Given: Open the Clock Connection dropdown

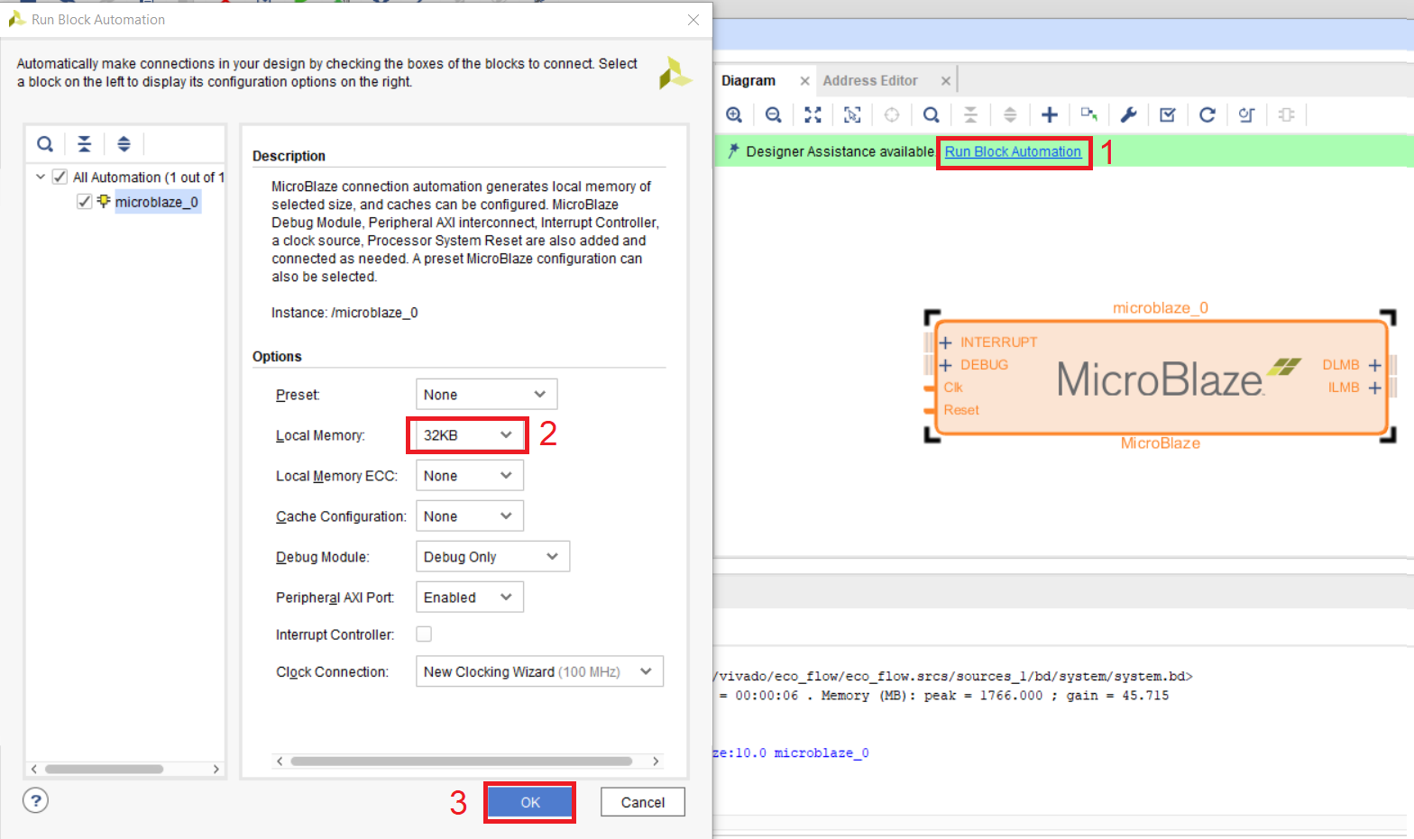Looking at the screenshot, I should tap(539, 671).
